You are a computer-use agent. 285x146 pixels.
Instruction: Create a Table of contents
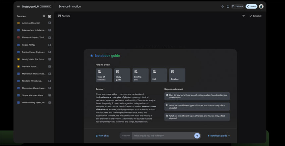[104, 75]
